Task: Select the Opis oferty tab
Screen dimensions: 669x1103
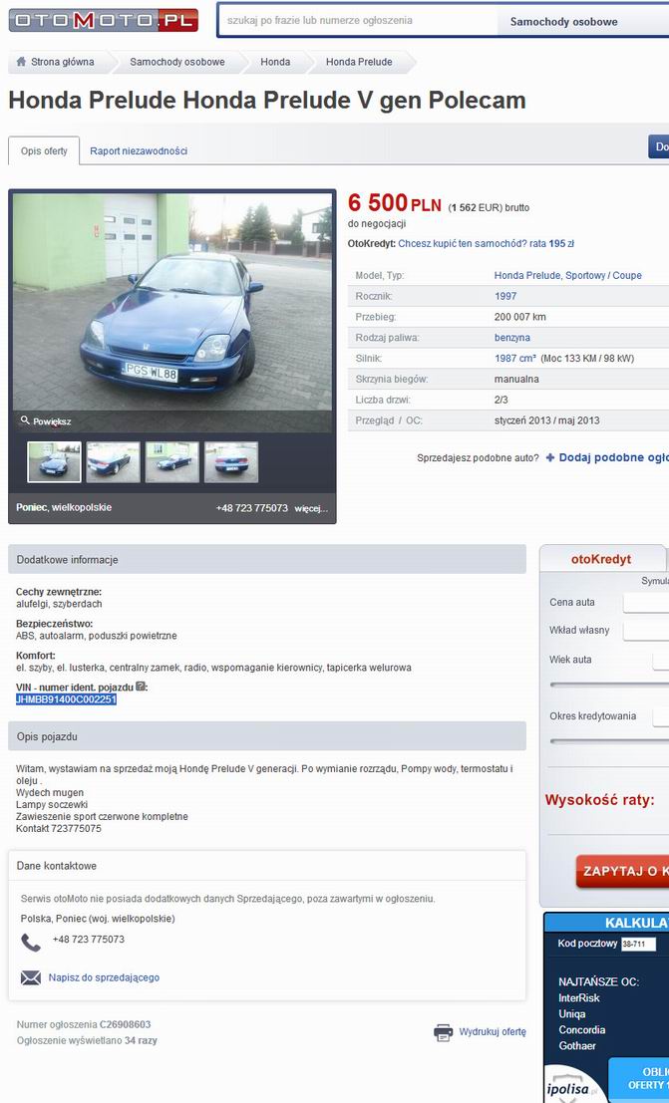Action: click(44, 150)
